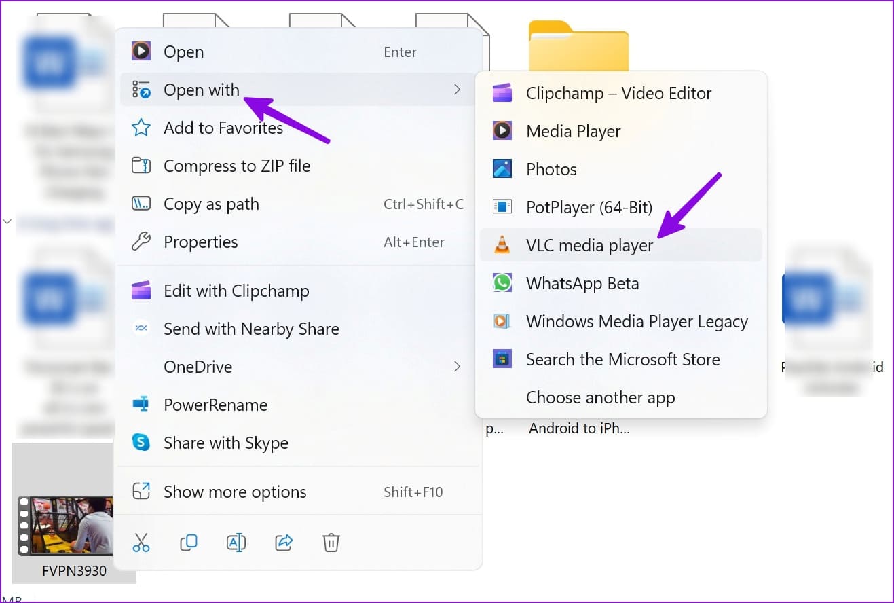Open with WhatsApp Beta
The width and height of the screenshot is (894, 603).
(x=621, y=283)
